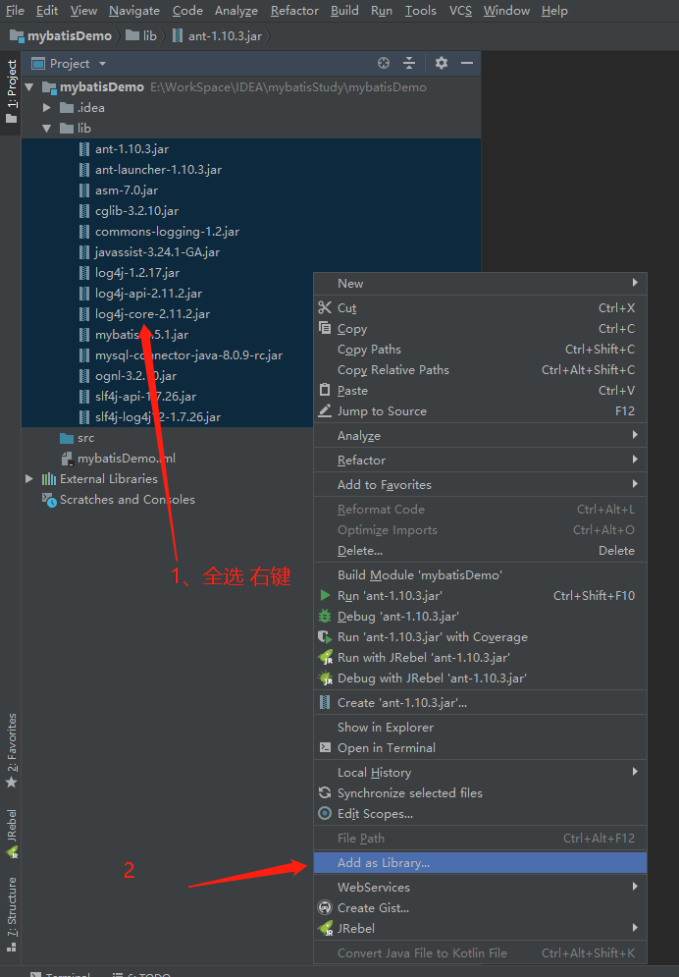Open Project panel settings gear
This screenshot has height=977, width=679.
coord(442,63)
